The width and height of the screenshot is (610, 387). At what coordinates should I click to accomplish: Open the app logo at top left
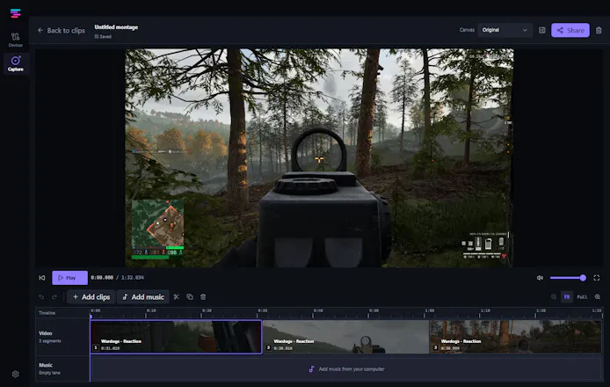pos(15,13)
